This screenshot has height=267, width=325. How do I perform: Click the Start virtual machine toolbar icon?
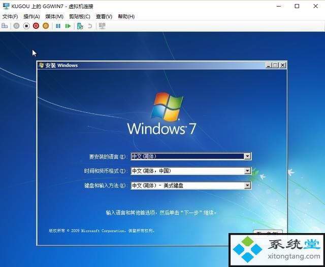coord(16,26)
